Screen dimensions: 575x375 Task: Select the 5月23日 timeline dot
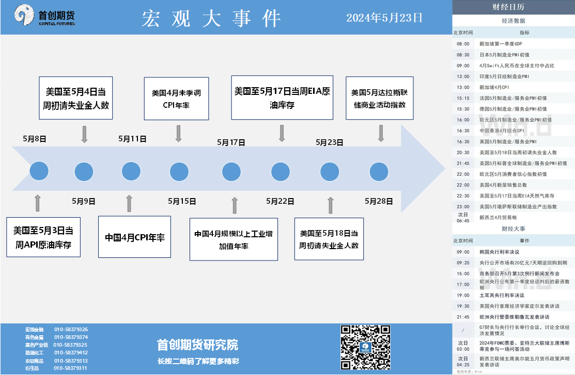tap(330, 171)
